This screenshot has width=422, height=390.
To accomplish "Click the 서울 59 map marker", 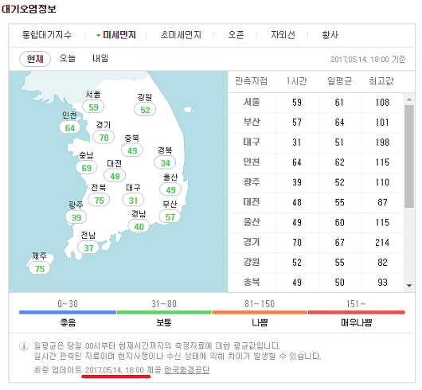I will click(93, 107).
